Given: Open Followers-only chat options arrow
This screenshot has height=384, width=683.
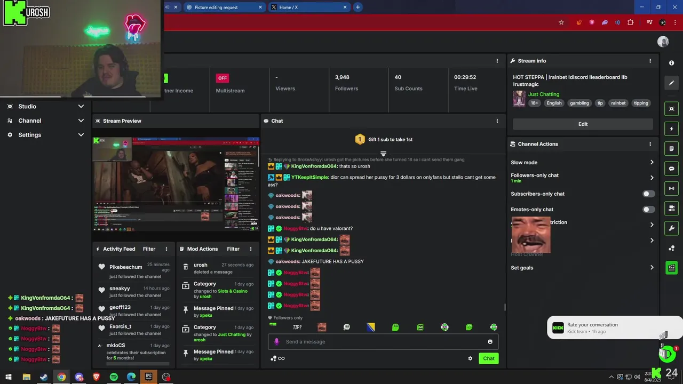Looking at the screenshot, I should coord(652,178).
